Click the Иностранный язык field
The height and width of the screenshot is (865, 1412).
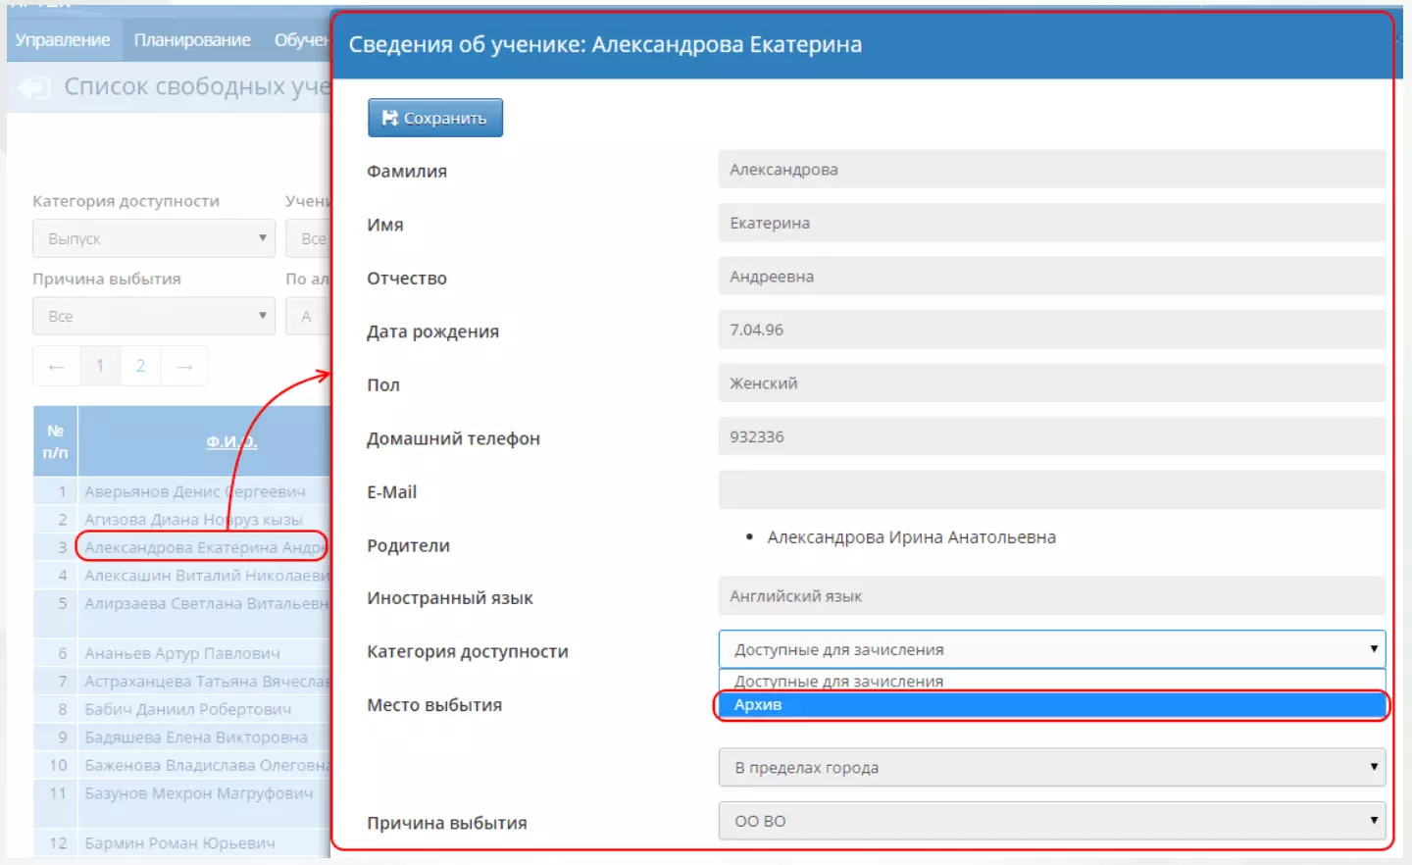pyautogui.click(x=1051, y=596)
